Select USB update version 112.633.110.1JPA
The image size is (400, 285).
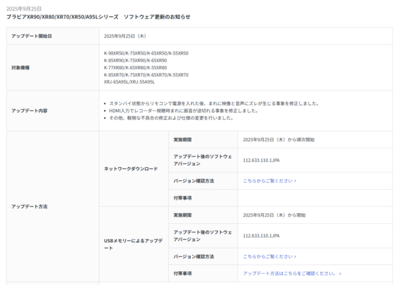(x=261, y=236)
